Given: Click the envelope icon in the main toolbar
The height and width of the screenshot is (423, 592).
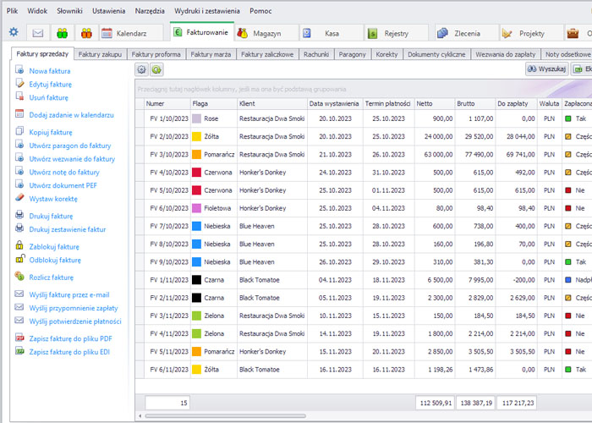Looking at the screenshot, I should click(38, 33).
